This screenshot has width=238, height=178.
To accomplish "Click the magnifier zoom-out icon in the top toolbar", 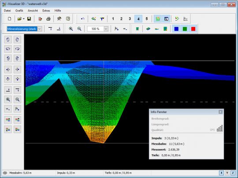I will click(x=79, y=29).
